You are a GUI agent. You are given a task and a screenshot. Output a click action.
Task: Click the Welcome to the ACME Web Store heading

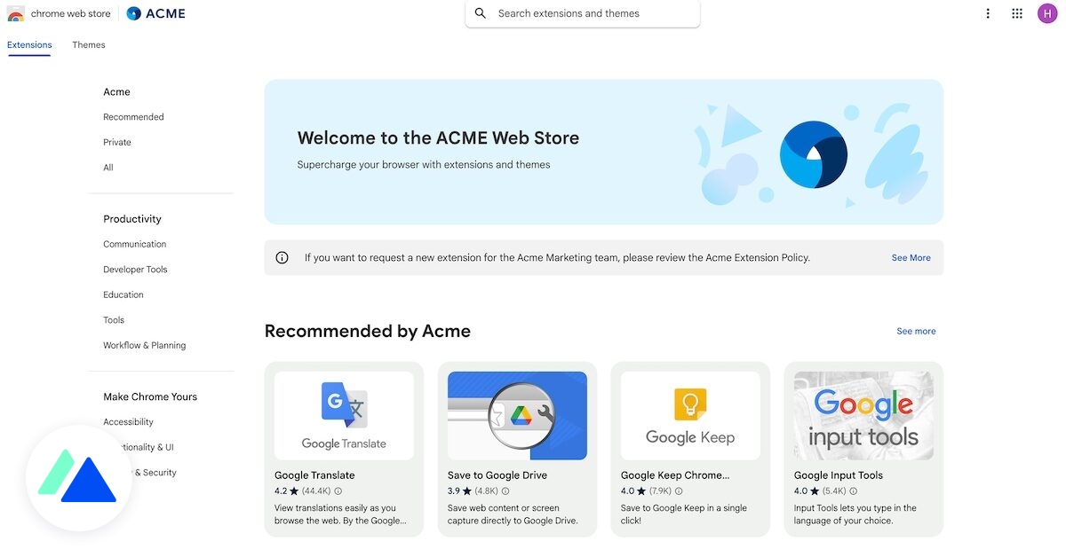pos(438,137)
